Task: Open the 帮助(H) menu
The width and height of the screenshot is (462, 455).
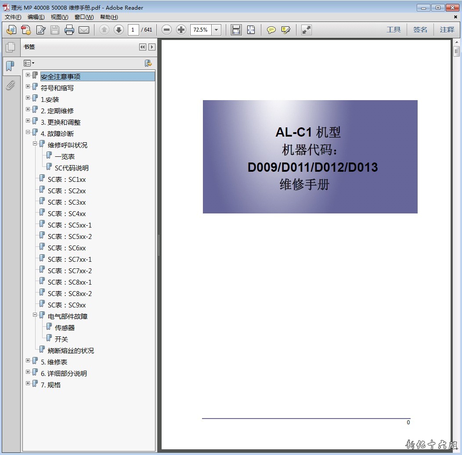Action: click(109, 17)
